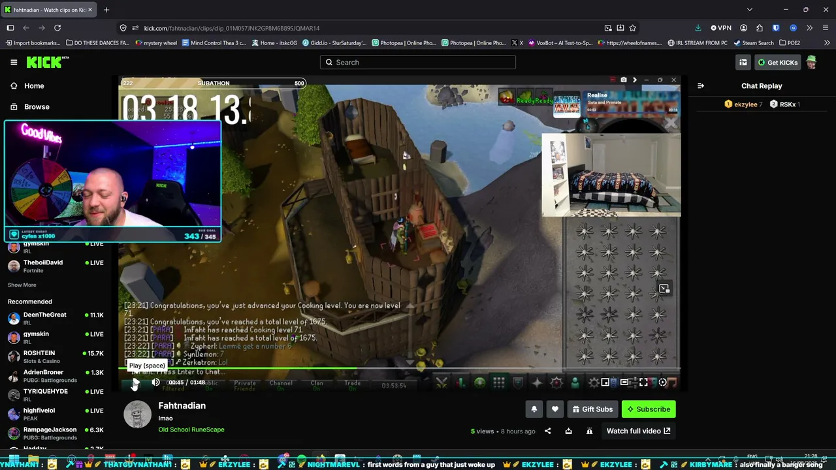The image size is (836, 470).
Task: Report the clip using the siren icon
Action: [x=590, y=431]
